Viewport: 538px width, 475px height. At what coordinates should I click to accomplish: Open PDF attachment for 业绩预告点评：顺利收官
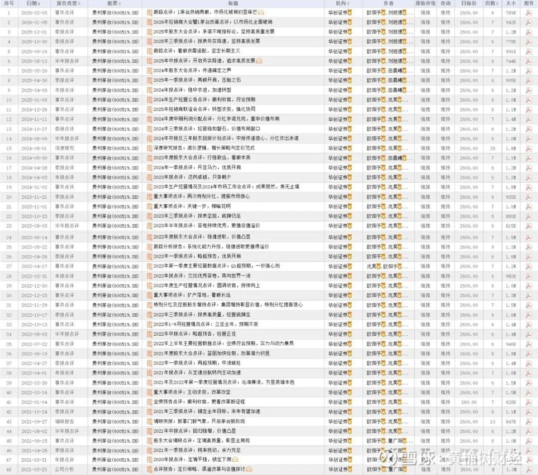click(529, 402)
